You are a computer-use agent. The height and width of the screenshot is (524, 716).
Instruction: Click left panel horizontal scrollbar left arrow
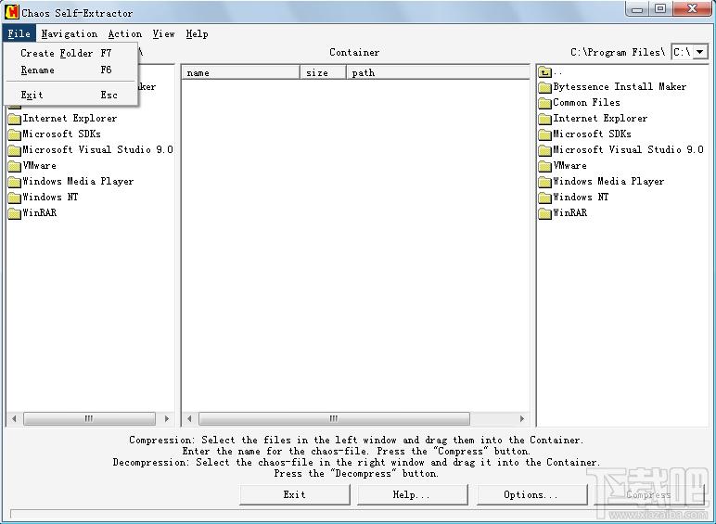(14, 419)
